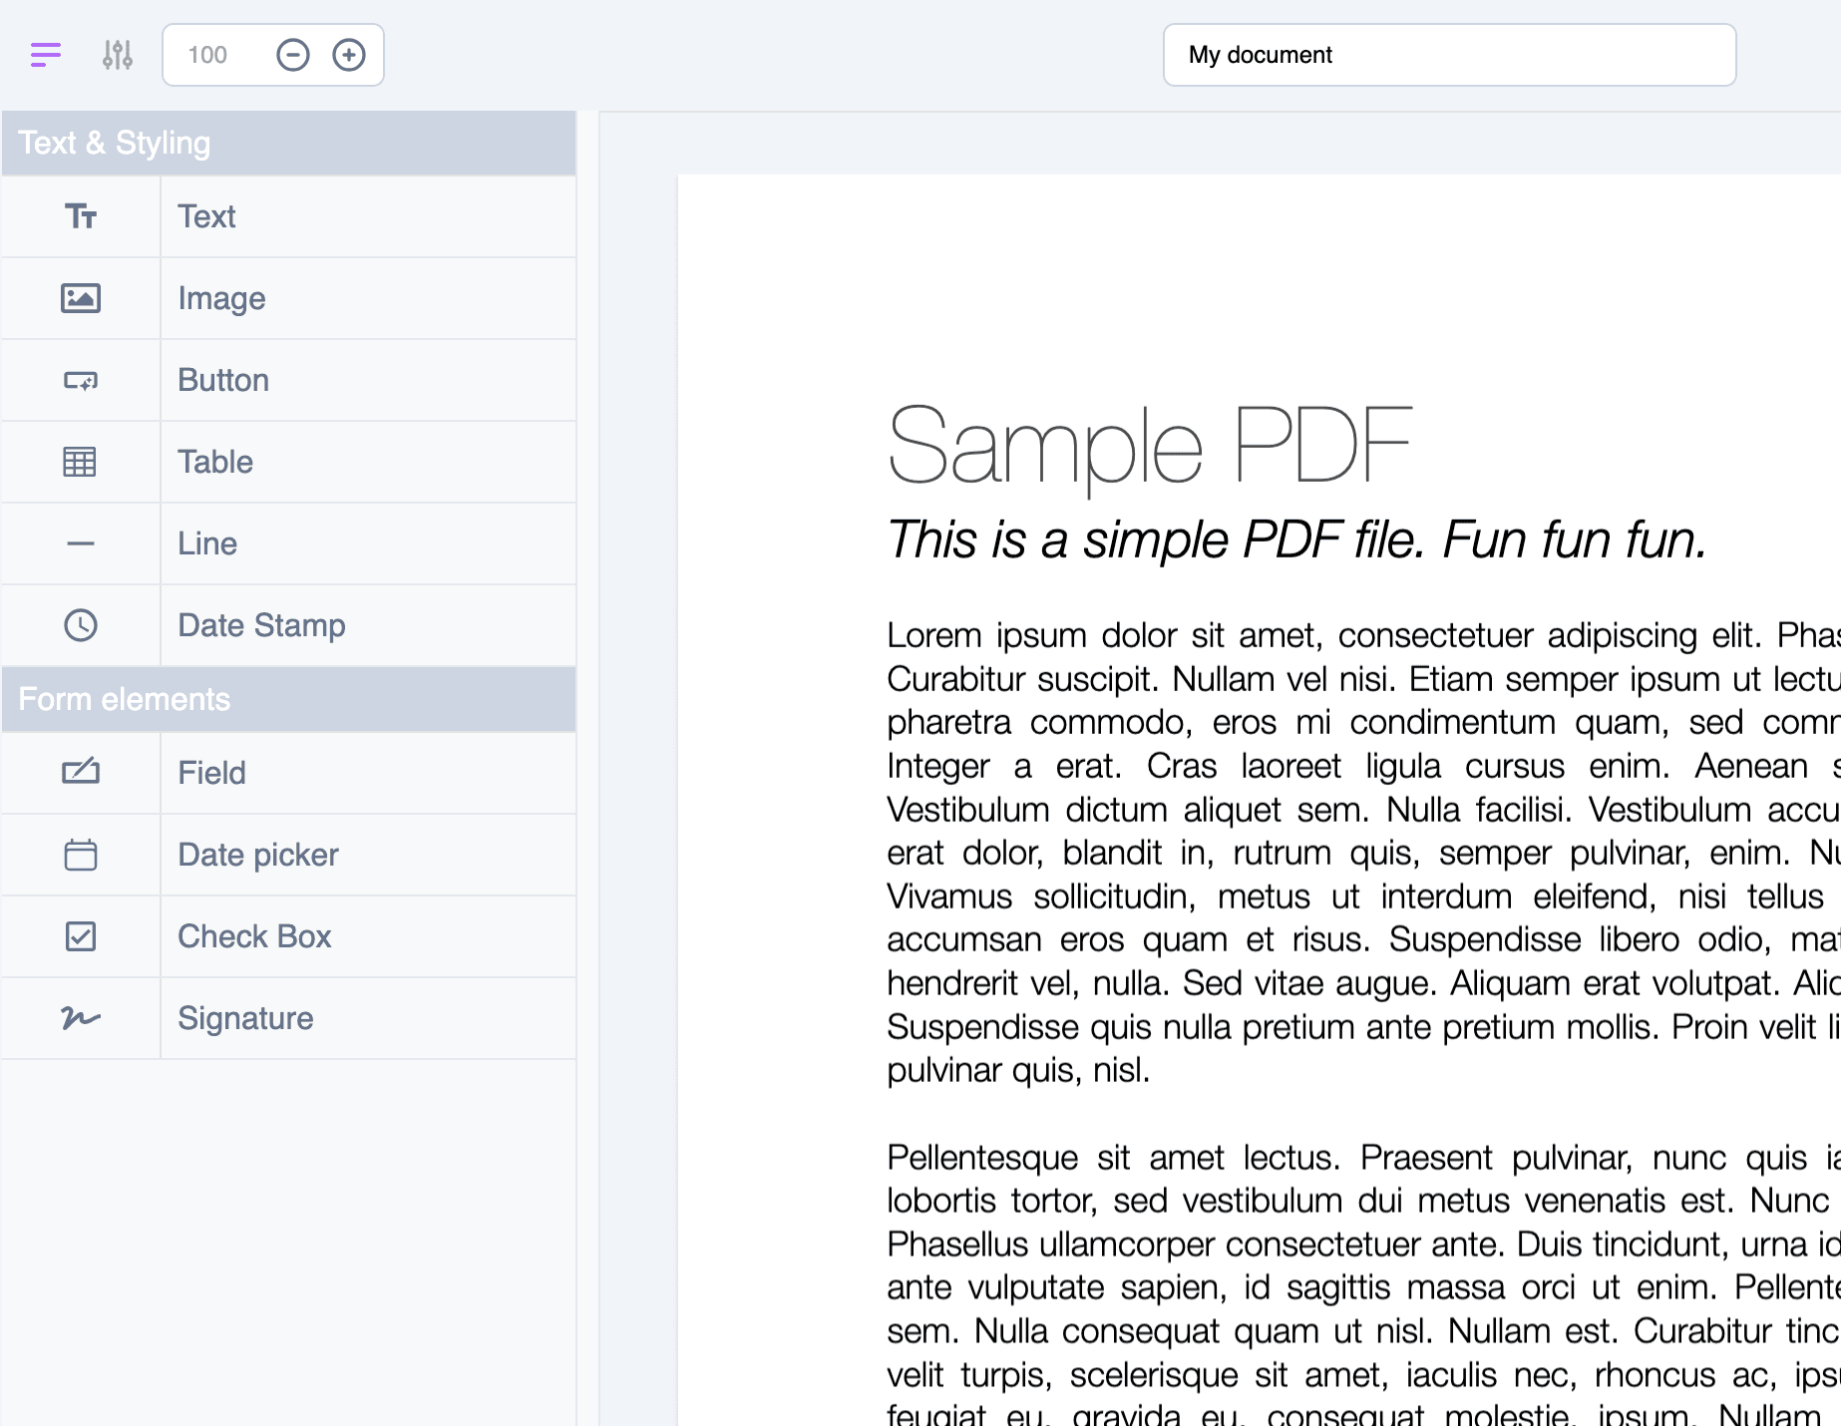Select the Date Stamp clock icon

click(81, 625)
